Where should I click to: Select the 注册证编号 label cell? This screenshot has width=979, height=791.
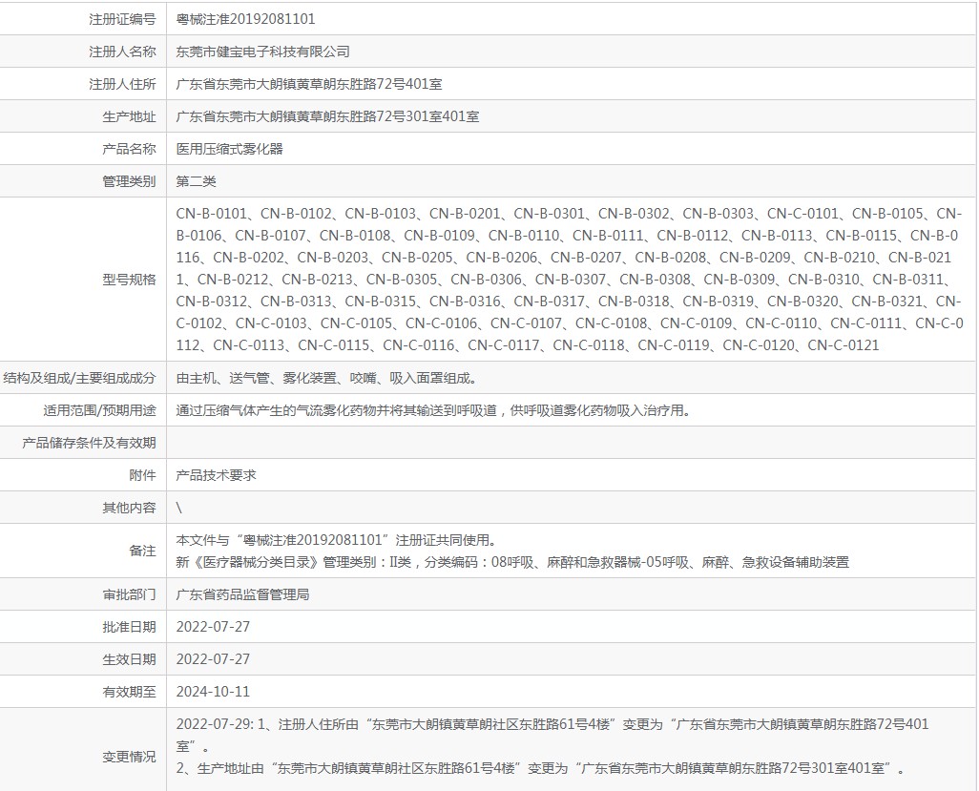pyautogui.click(x=83, y=19)
